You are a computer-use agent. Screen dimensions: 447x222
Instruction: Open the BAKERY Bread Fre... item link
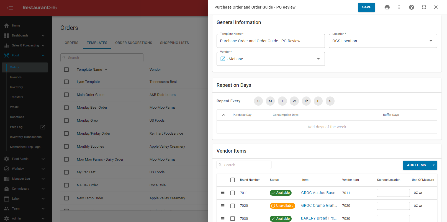pyautogui.click(x=319, y=218)
